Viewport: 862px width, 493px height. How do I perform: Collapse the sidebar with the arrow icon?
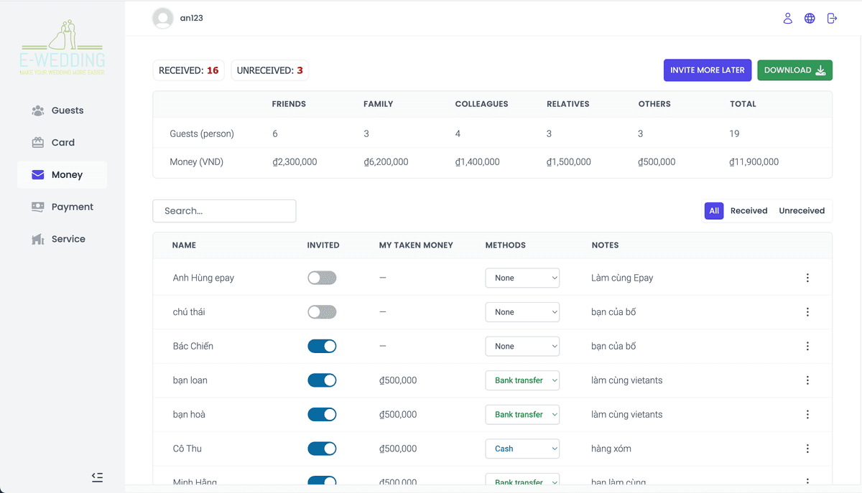coord(98,476)
